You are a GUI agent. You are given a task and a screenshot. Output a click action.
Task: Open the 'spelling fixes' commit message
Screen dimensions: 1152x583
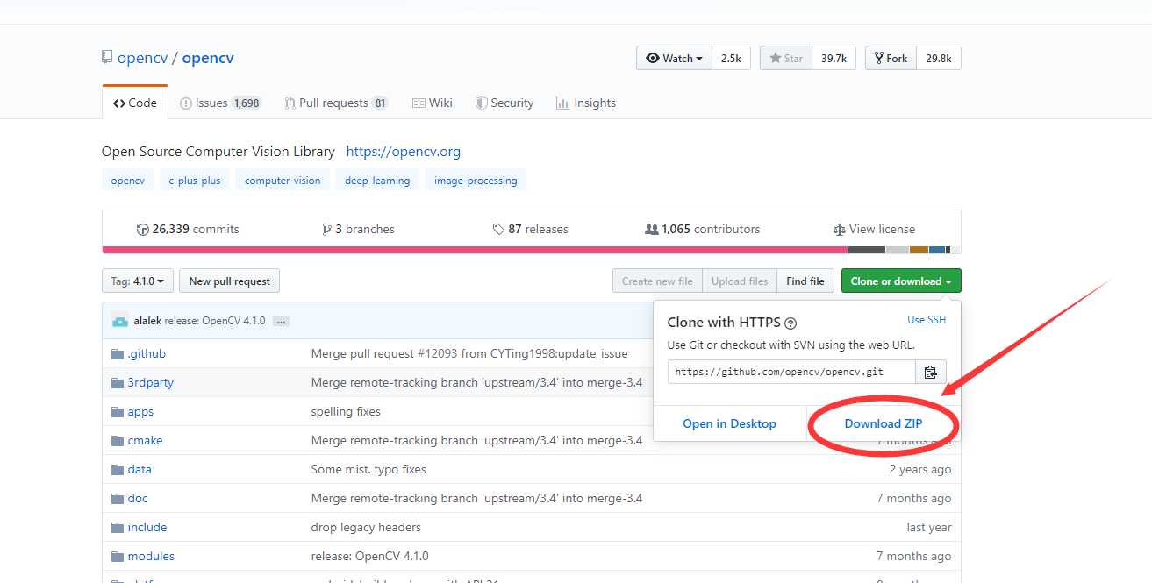point(346,411)
